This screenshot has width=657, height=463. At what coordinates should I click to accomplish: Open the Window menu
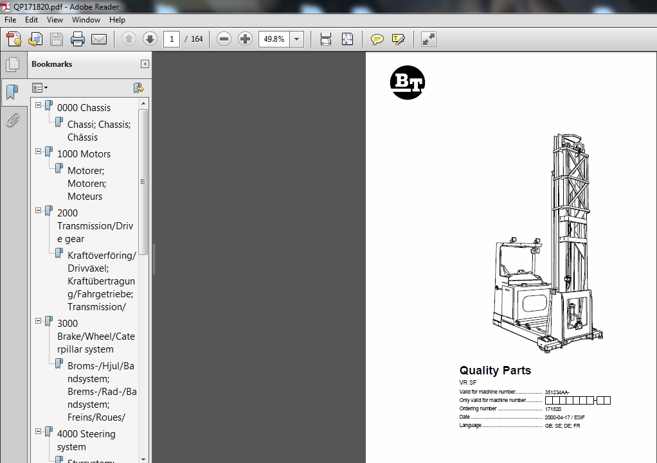click(x=86, y=20)
